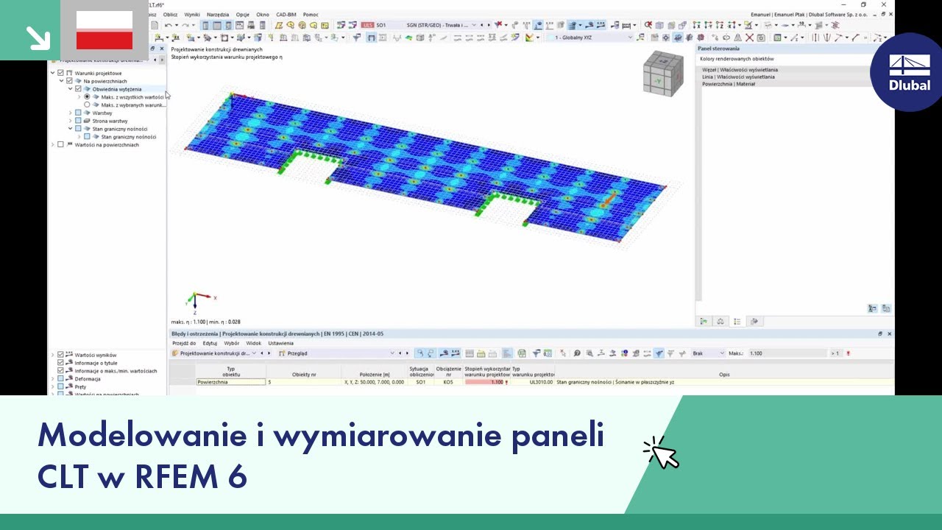The width and height of the screenshot is (942, 530).
Task: Click the Powierzchnia cell in results table
Action: 231,382
